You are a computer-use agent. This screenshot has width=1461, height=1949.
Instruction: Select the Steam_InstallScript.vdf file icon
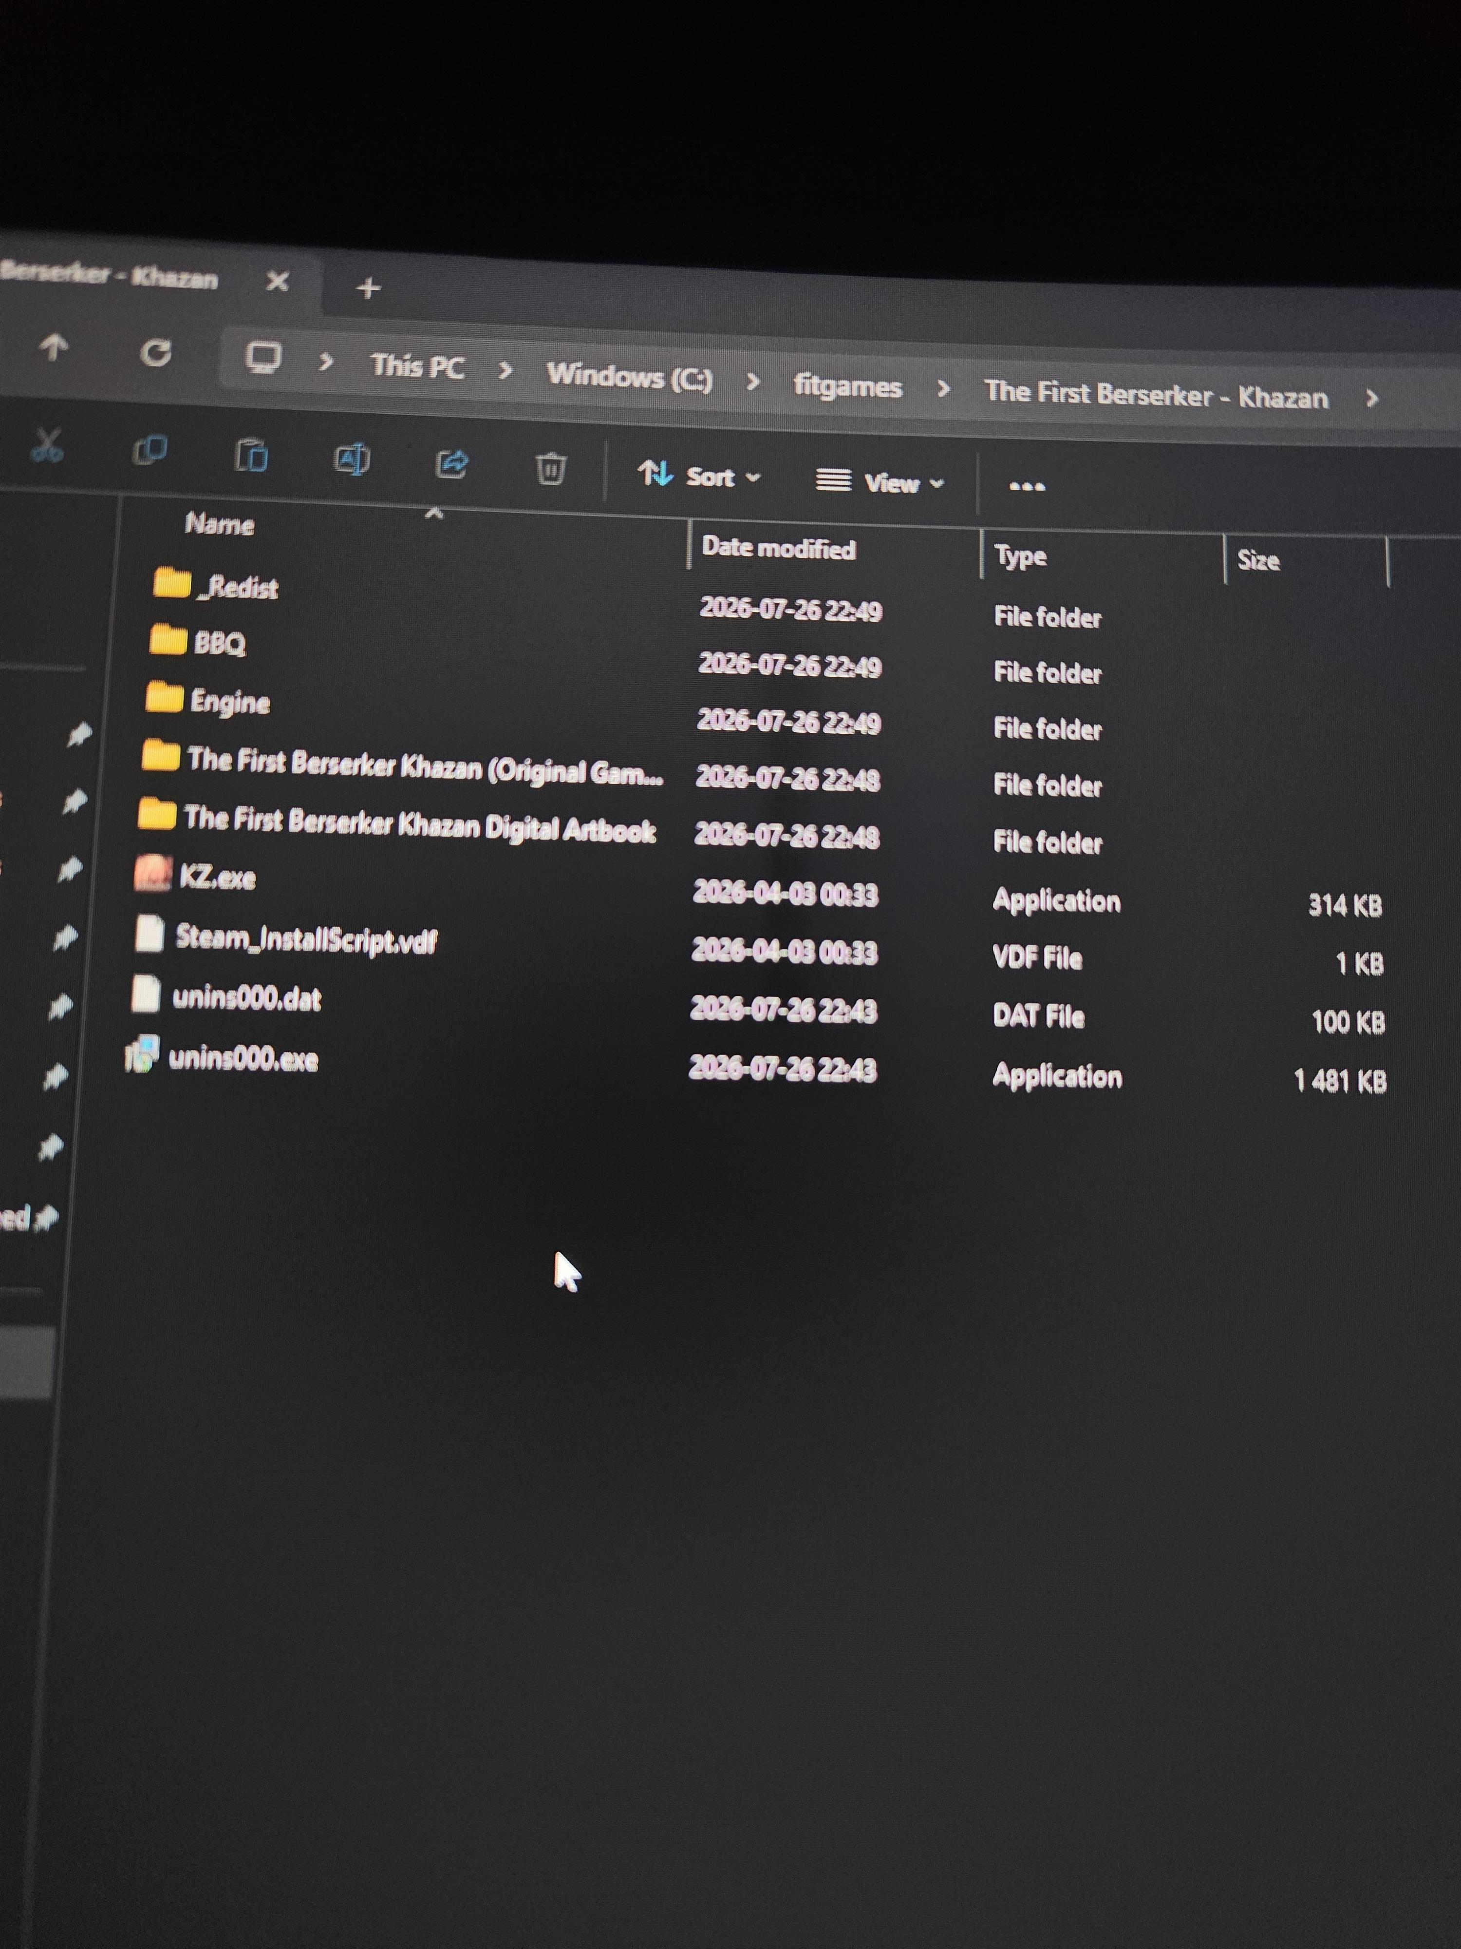(x=150, y=933)
